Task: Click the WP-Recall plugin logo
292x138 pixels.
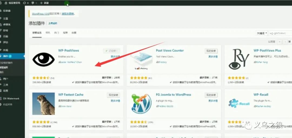Action: [239, 103]
